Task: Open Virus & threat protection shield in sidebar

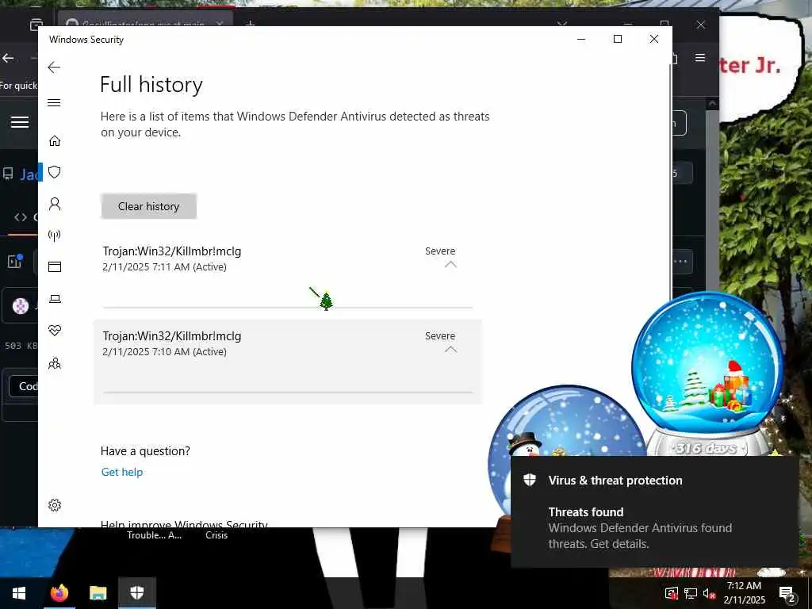Action: tap(55, 172)
